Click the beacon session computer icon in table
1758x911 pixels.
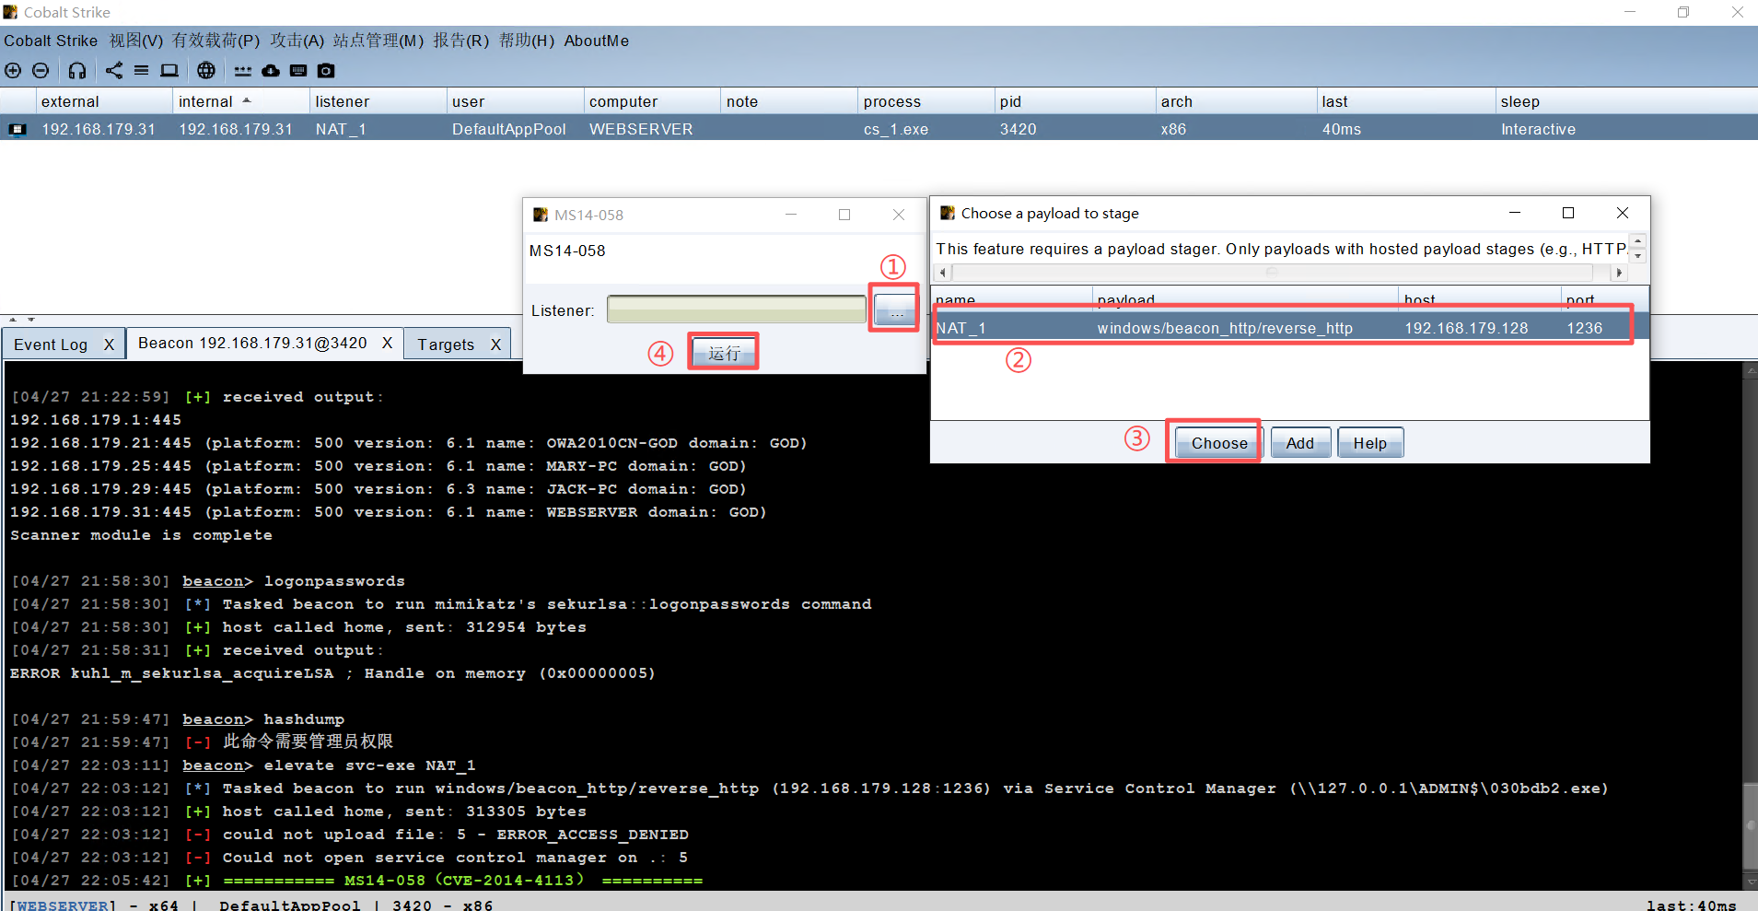[x=17, y=130]
